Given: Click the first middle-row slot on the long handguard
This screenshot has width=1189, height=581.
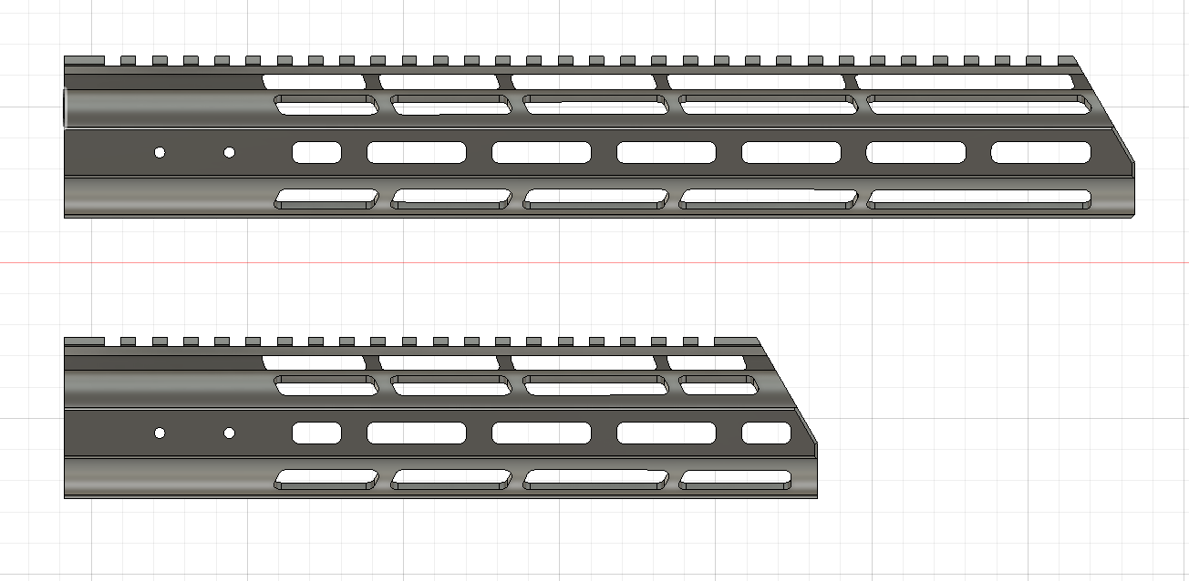Looking at the screenshot, I should [316, 152].
